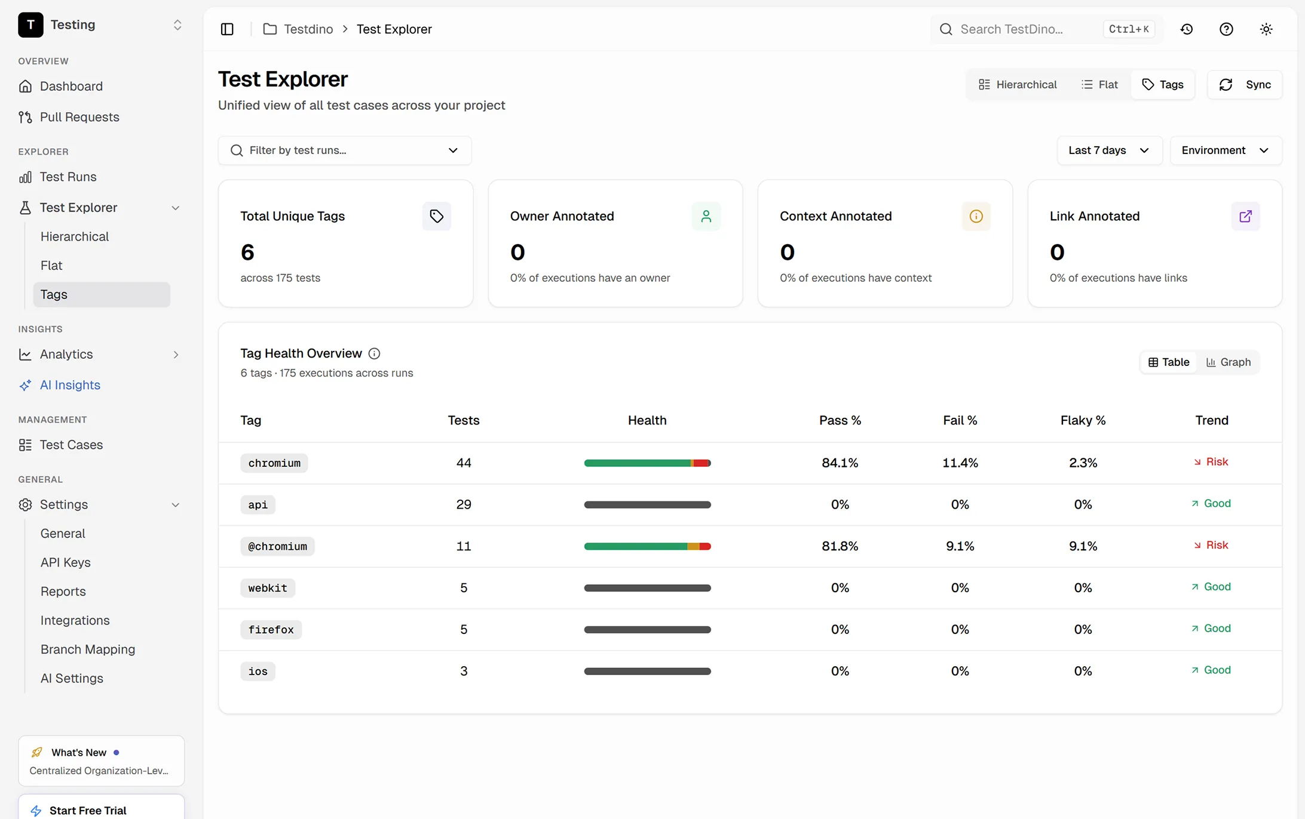
Task: Open the Environment dropdown
Action: coord(1226,150)
